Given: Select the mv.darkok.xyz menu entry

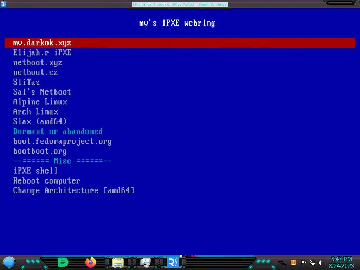Looking at the screenshot, I should [x=180, y=43].
